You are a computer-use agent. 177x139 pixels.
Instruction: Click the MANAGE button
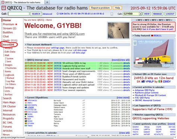tap(158, 14)
